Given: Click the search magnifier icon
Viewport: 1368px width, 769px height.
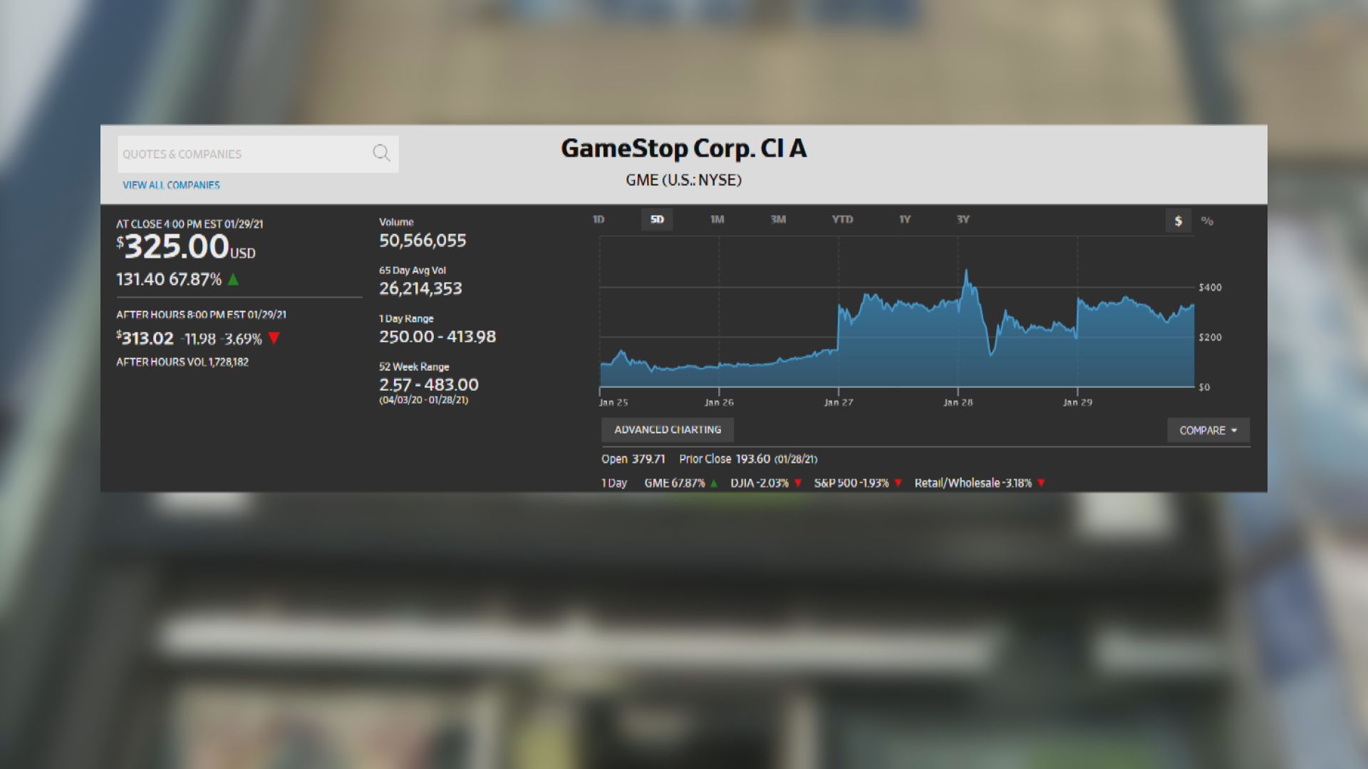Looking at the screenshot, I should [x=381, y=153].
